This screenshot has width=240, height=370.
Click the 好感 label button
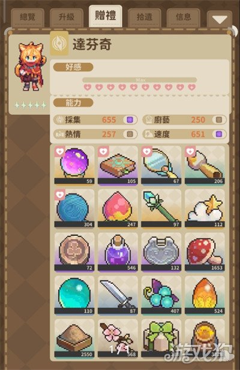(x=73, y=67)
